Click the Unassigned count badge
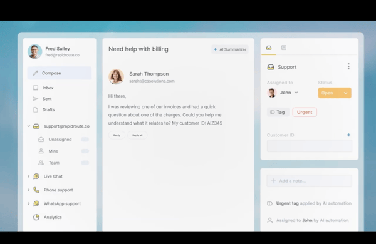Viewport: 376px width, 244px height. (x=85, y=140)
